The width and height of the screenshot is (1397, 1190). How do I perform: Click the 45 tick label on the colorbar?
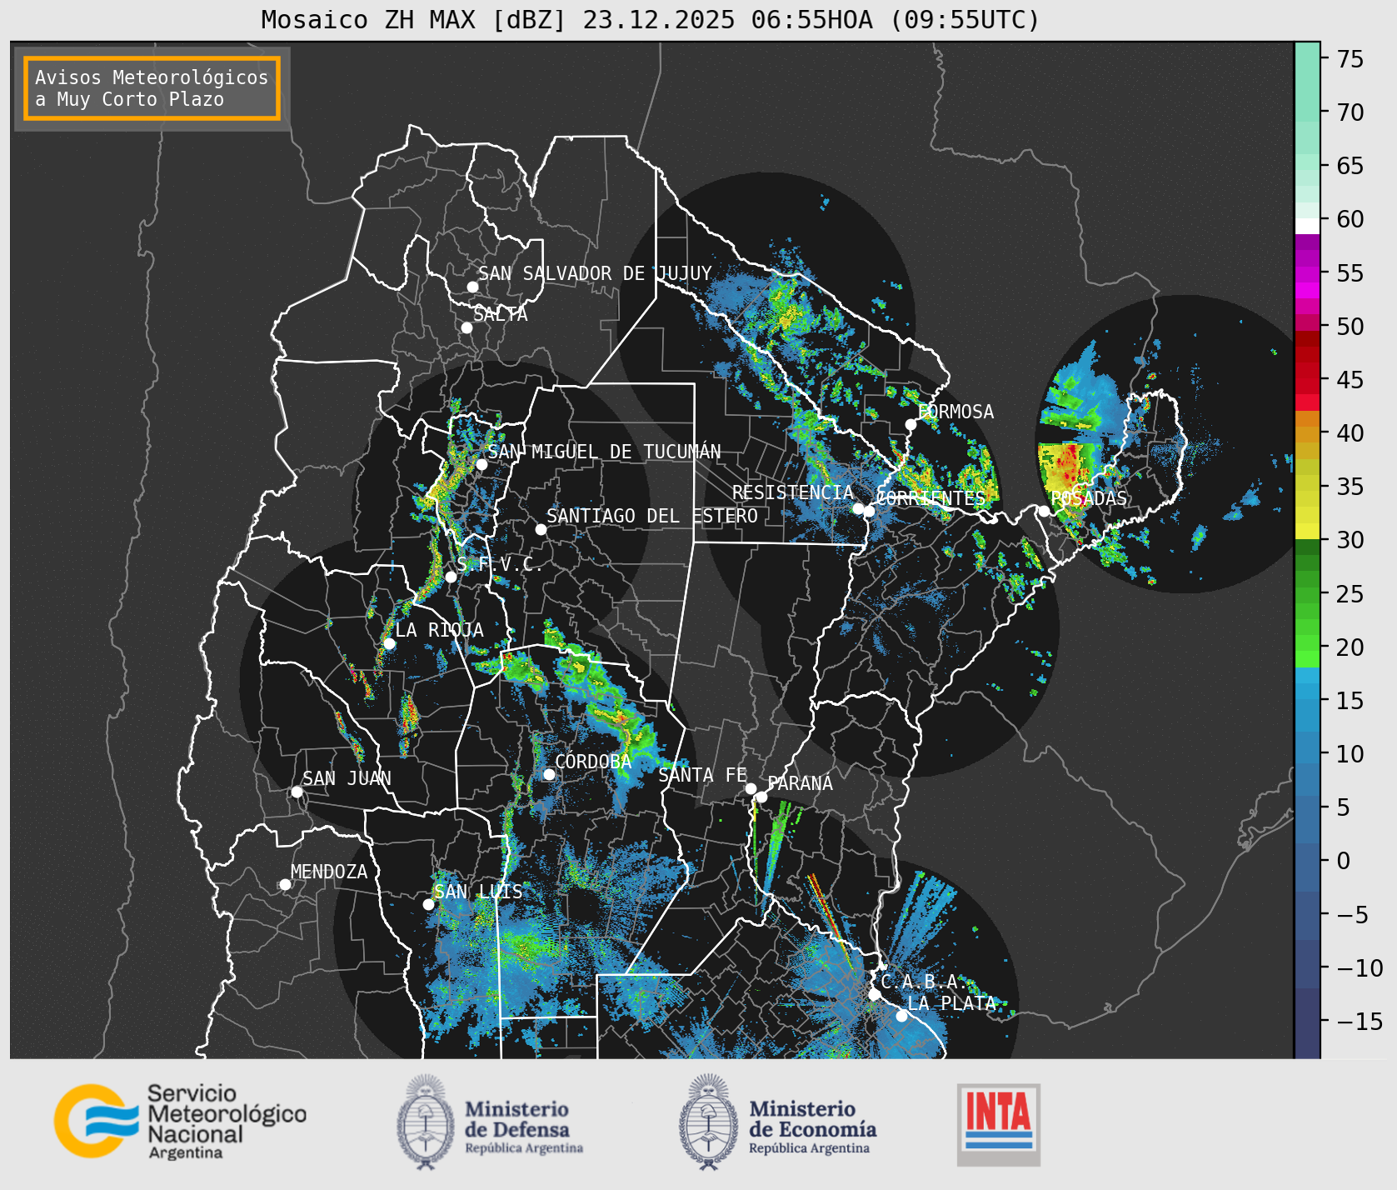[1350, 380]
